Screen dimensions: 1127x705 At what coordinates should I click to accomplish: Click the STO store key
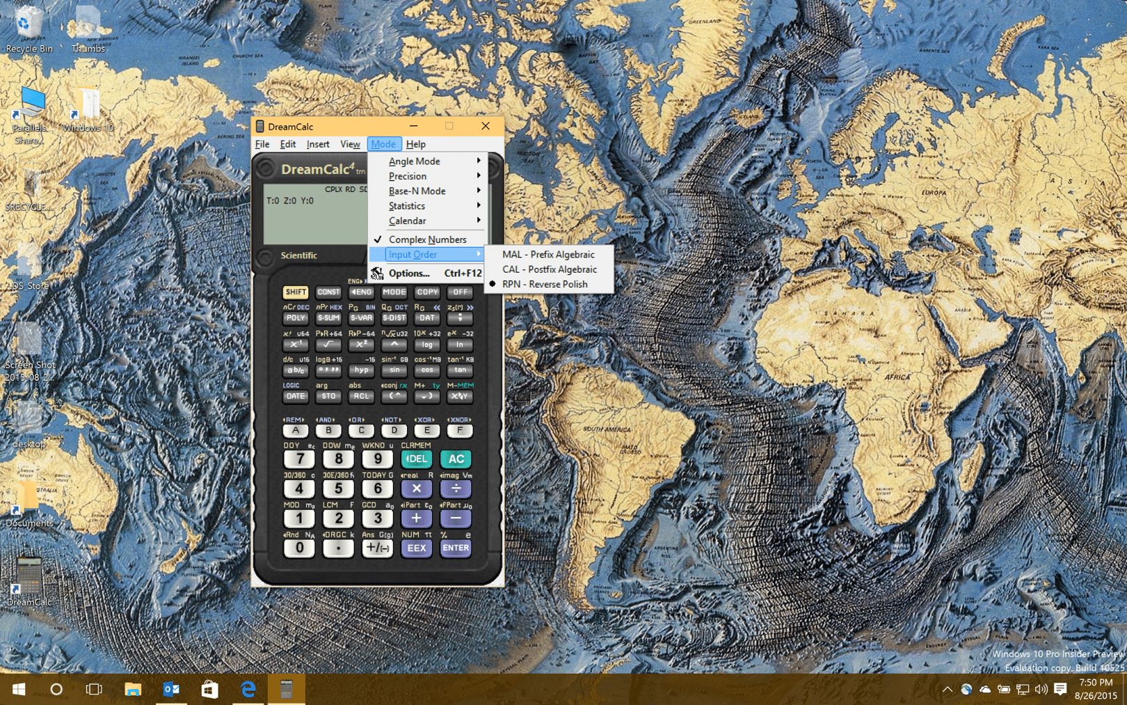[328, 396]
